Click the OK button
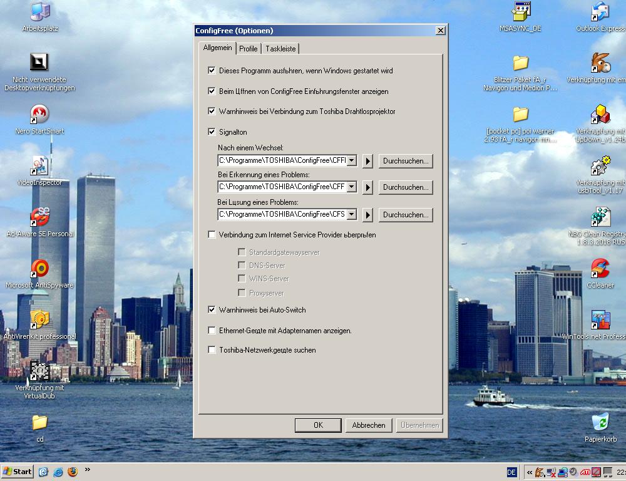Viewport: 626px width, 481px height. 318,425
